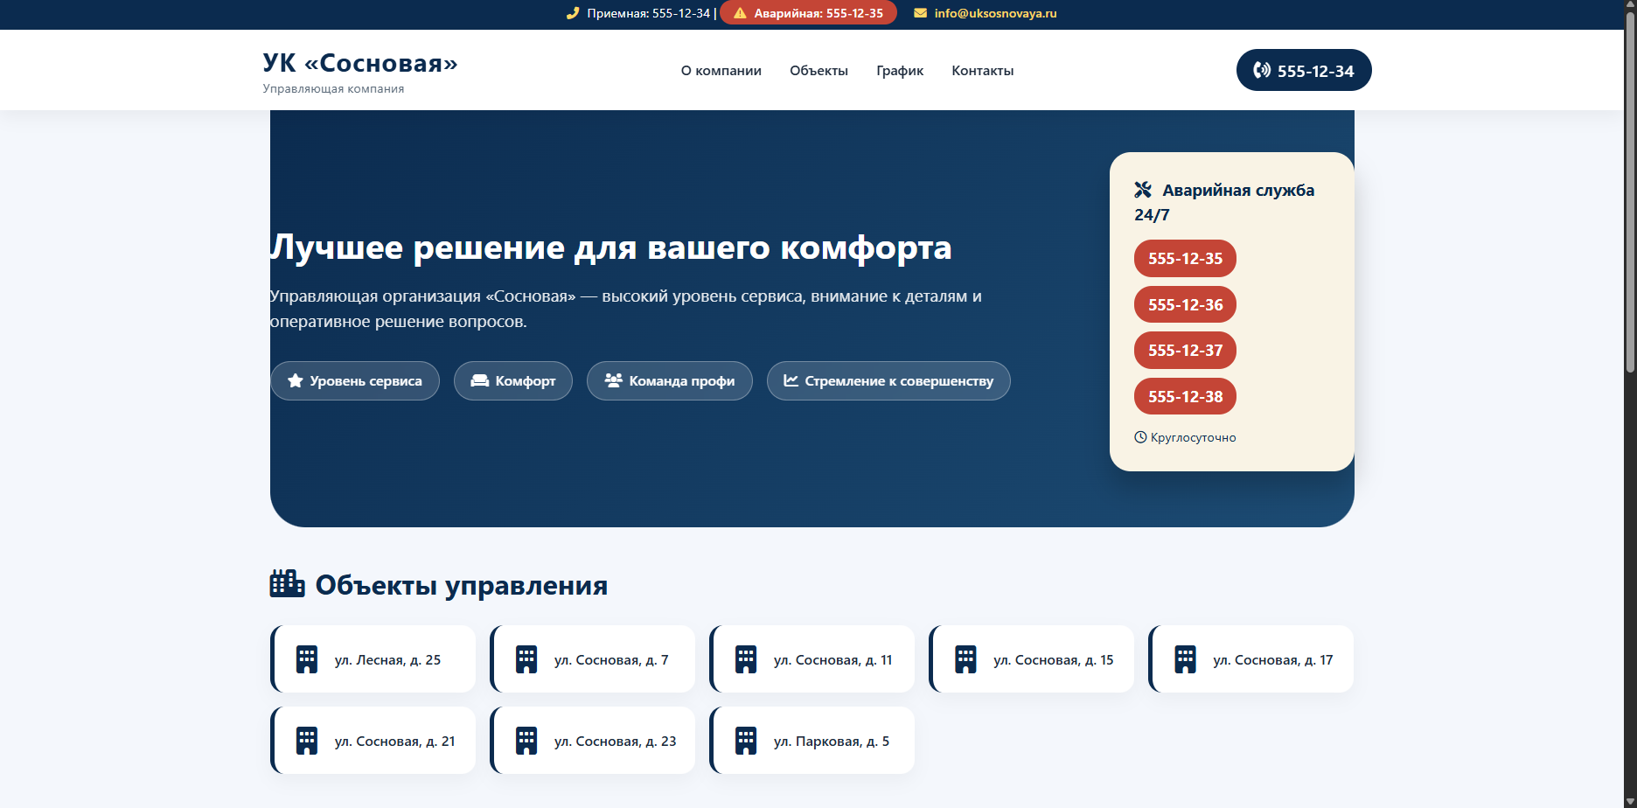Click the city icon beside Объекты управления heading
1637x808 pixels.
[x=287, y=583]
